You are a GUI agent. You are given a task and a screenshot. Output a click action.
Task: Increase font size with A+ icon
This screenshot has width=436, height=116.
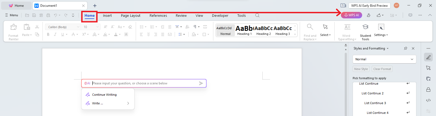105,27
